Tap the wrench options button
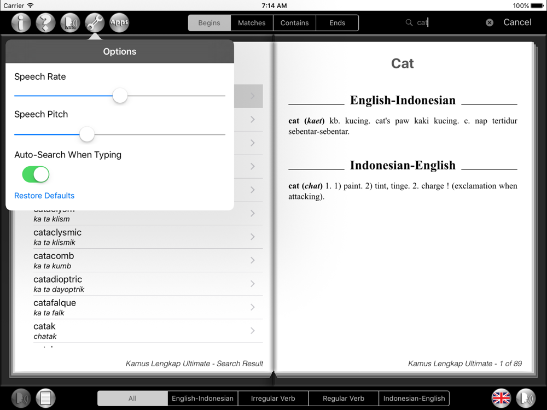Screen dimensions: 547x410 point(95,23)
